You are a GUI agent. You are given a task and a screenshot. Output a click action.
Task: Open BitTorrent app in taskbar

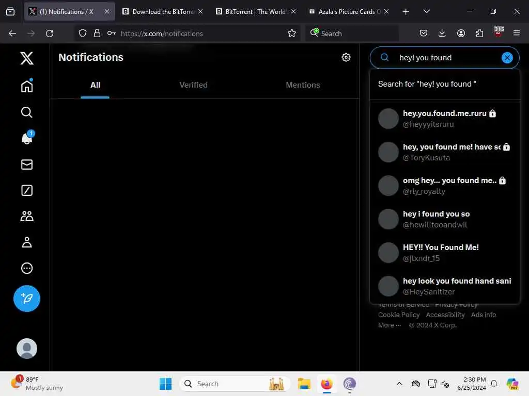pyautogui.click(x=350, y=384)
